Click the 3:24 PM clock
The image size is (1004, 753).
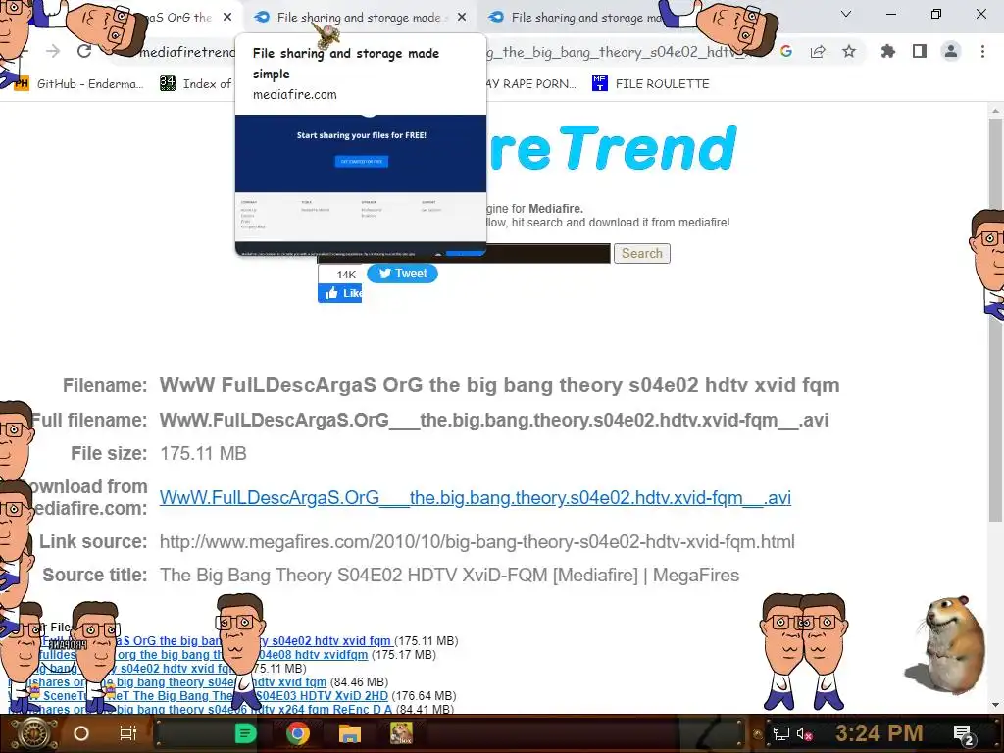(x=879, y=733)
